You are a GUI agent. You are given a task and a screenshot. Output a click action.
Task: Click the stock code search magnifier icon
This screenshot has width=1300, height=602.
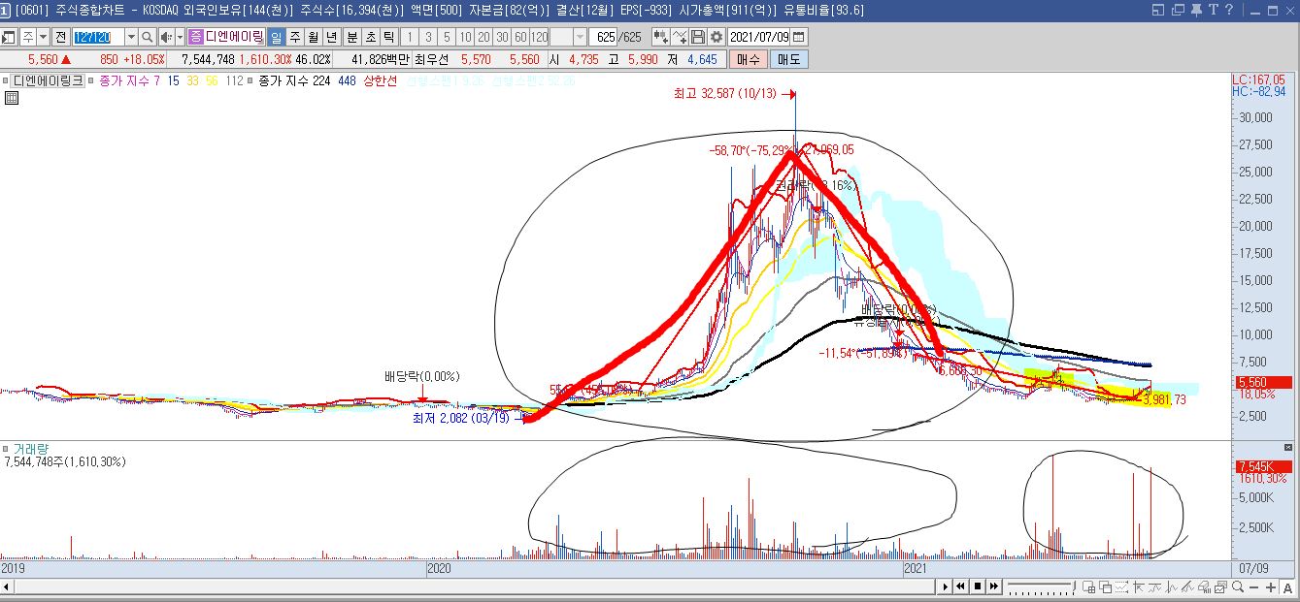point(148,37)
